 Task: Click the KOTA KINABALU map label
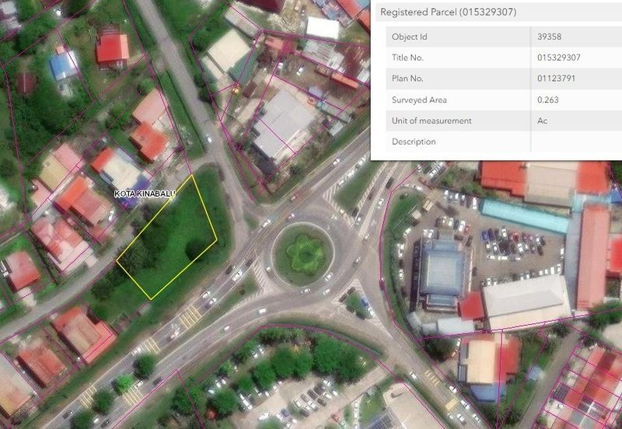[145, 193]
